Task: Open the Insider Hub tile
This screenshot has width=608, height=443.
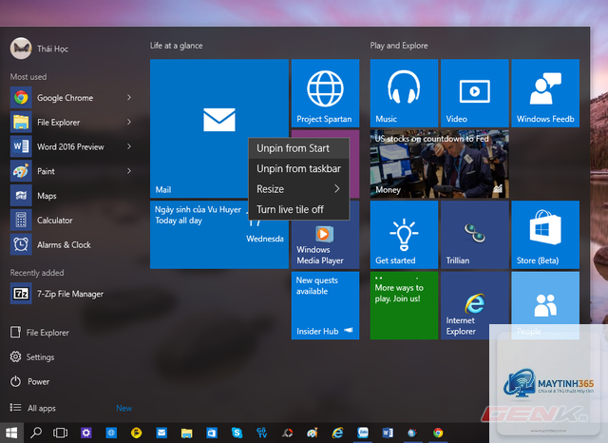Action: click(x=325, y=305)
